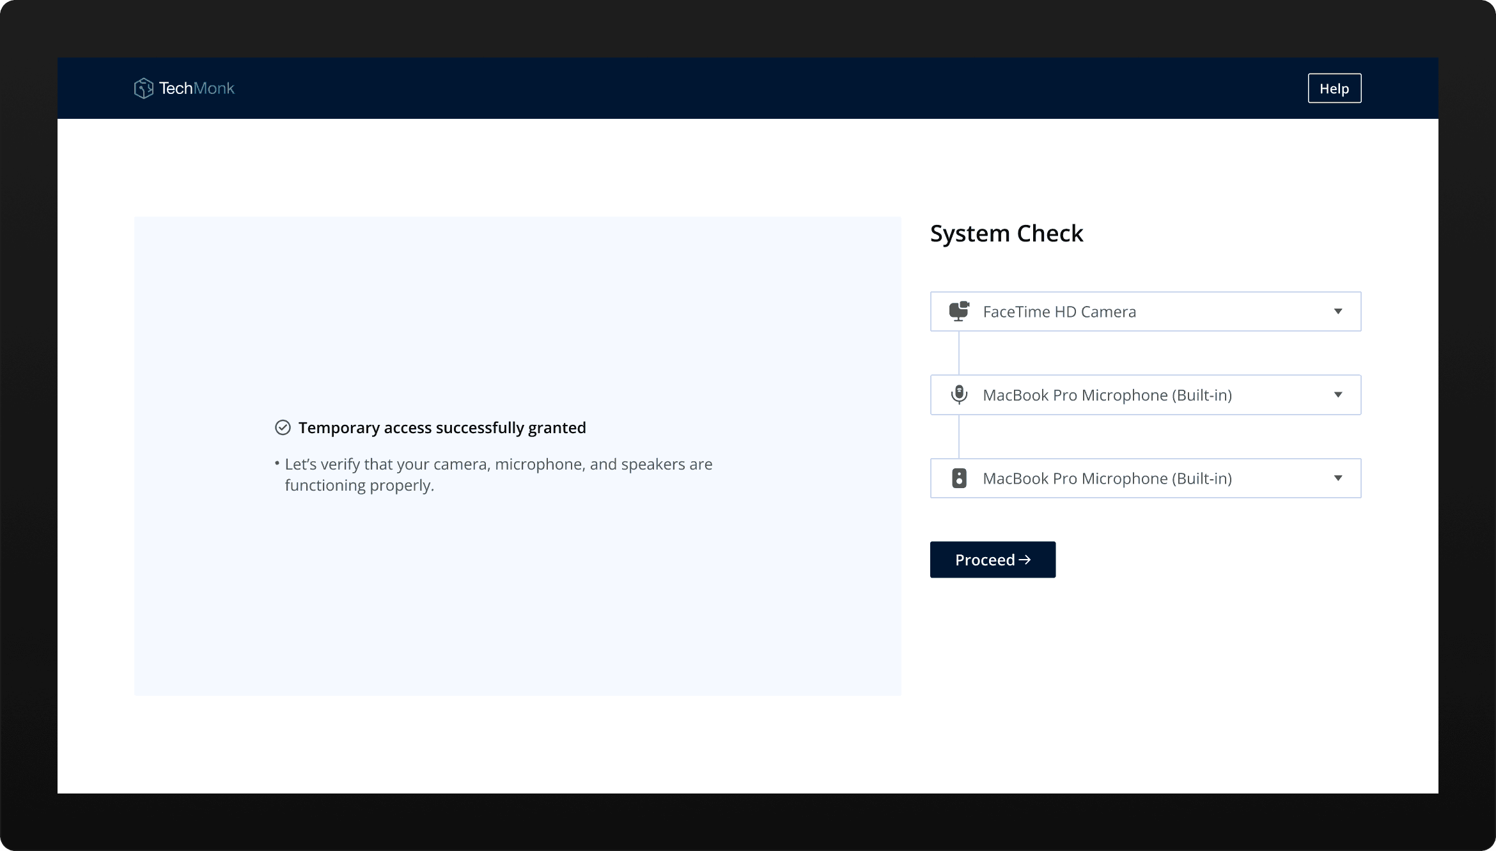Click the webcam icon beside FaceTime HD Camera
Image resolution: width=1496 pixels, height=851 pixels.
[x=959, y=311]
